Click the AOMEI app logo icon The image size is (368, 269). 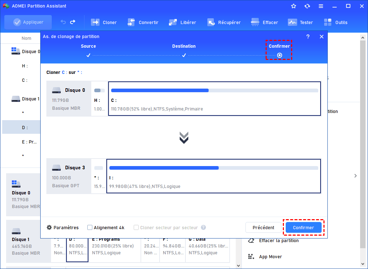6,6
